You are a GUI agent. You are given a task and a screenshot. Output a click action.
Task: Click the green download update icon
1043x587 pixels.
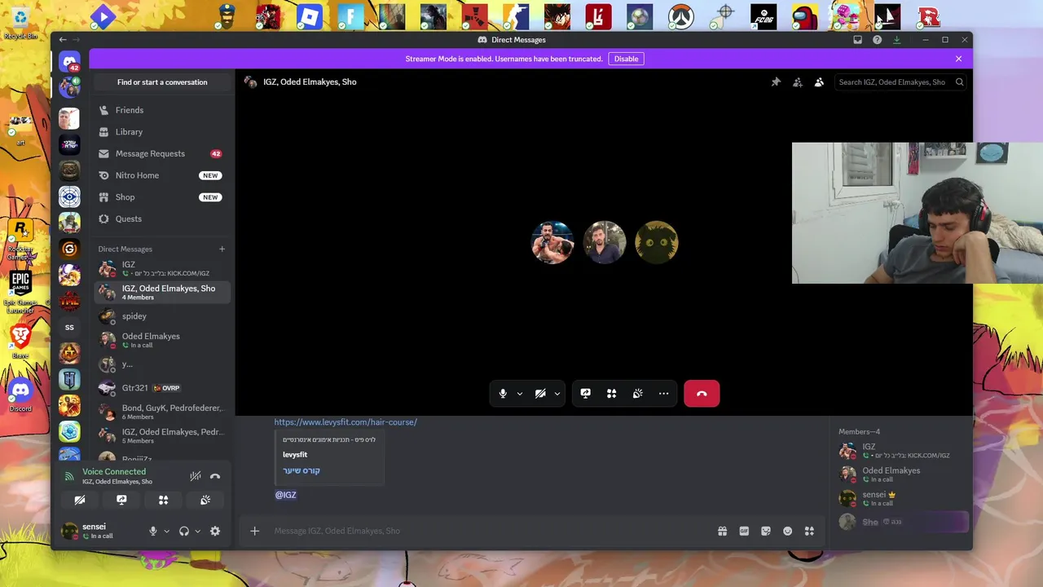896,40
